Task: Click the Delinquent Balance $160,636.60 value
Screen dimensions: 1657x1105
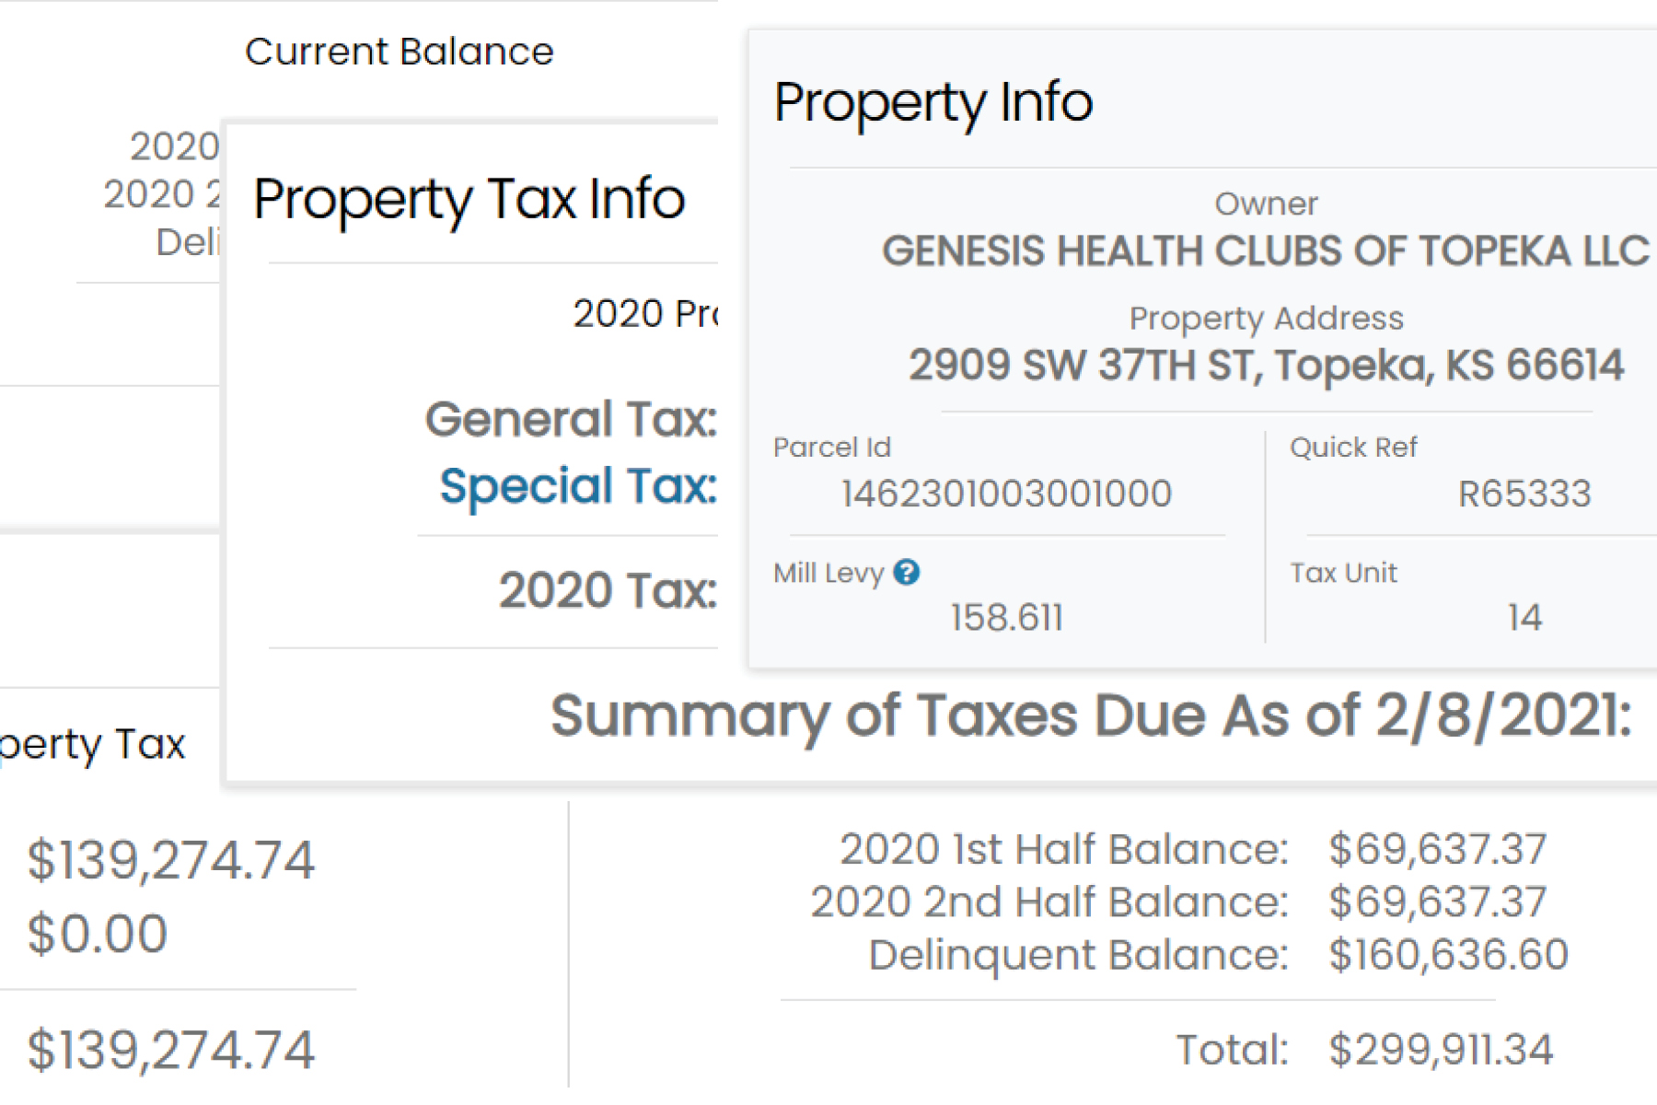Action: click(1450, 953)
